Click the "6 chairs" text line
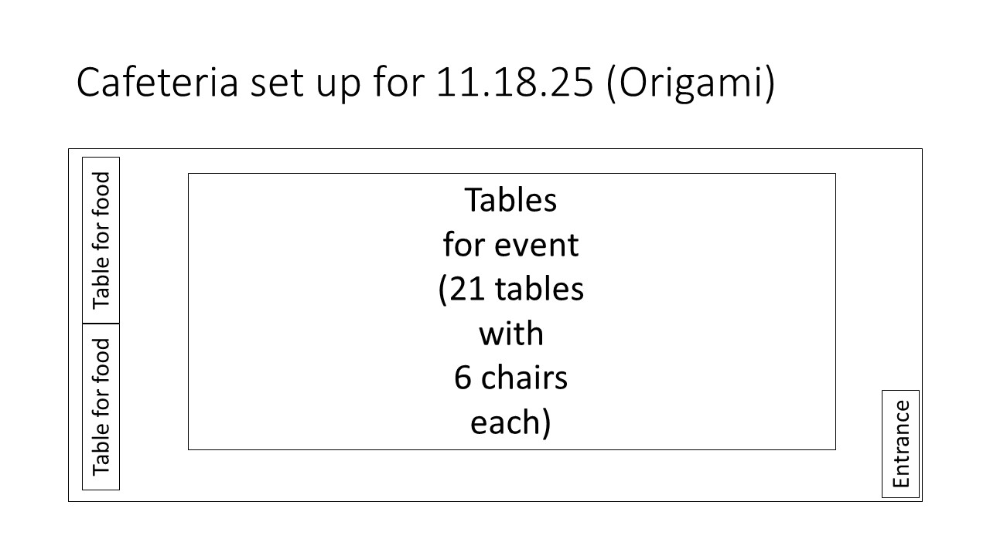 pos(510,378)
